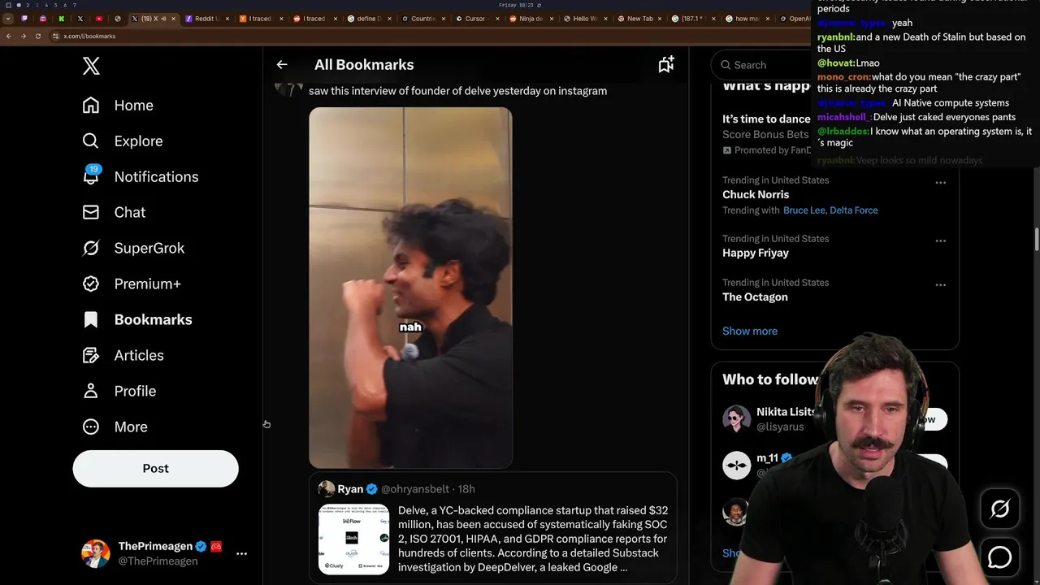Click the pinned YouTube tab icon
The width and height of the screenshot is (1040, 585).
(x=98, y=19)
